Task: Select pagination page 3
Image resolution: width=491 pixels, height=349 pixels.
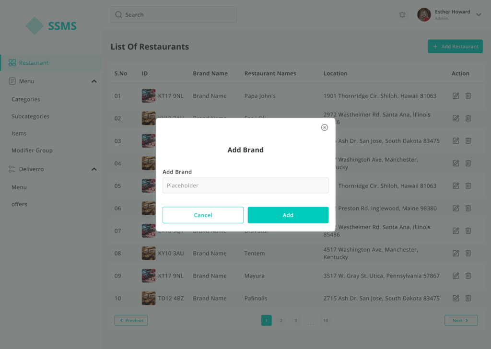Action: click(x=295, y=321)
